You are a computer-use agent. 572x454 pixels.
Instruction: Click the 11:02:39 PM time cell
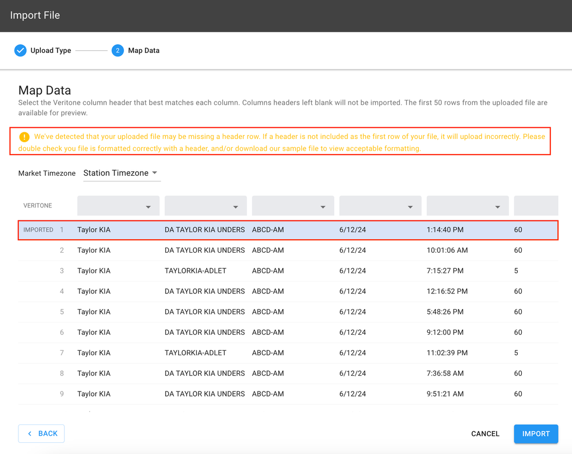[x=447, y=353]
